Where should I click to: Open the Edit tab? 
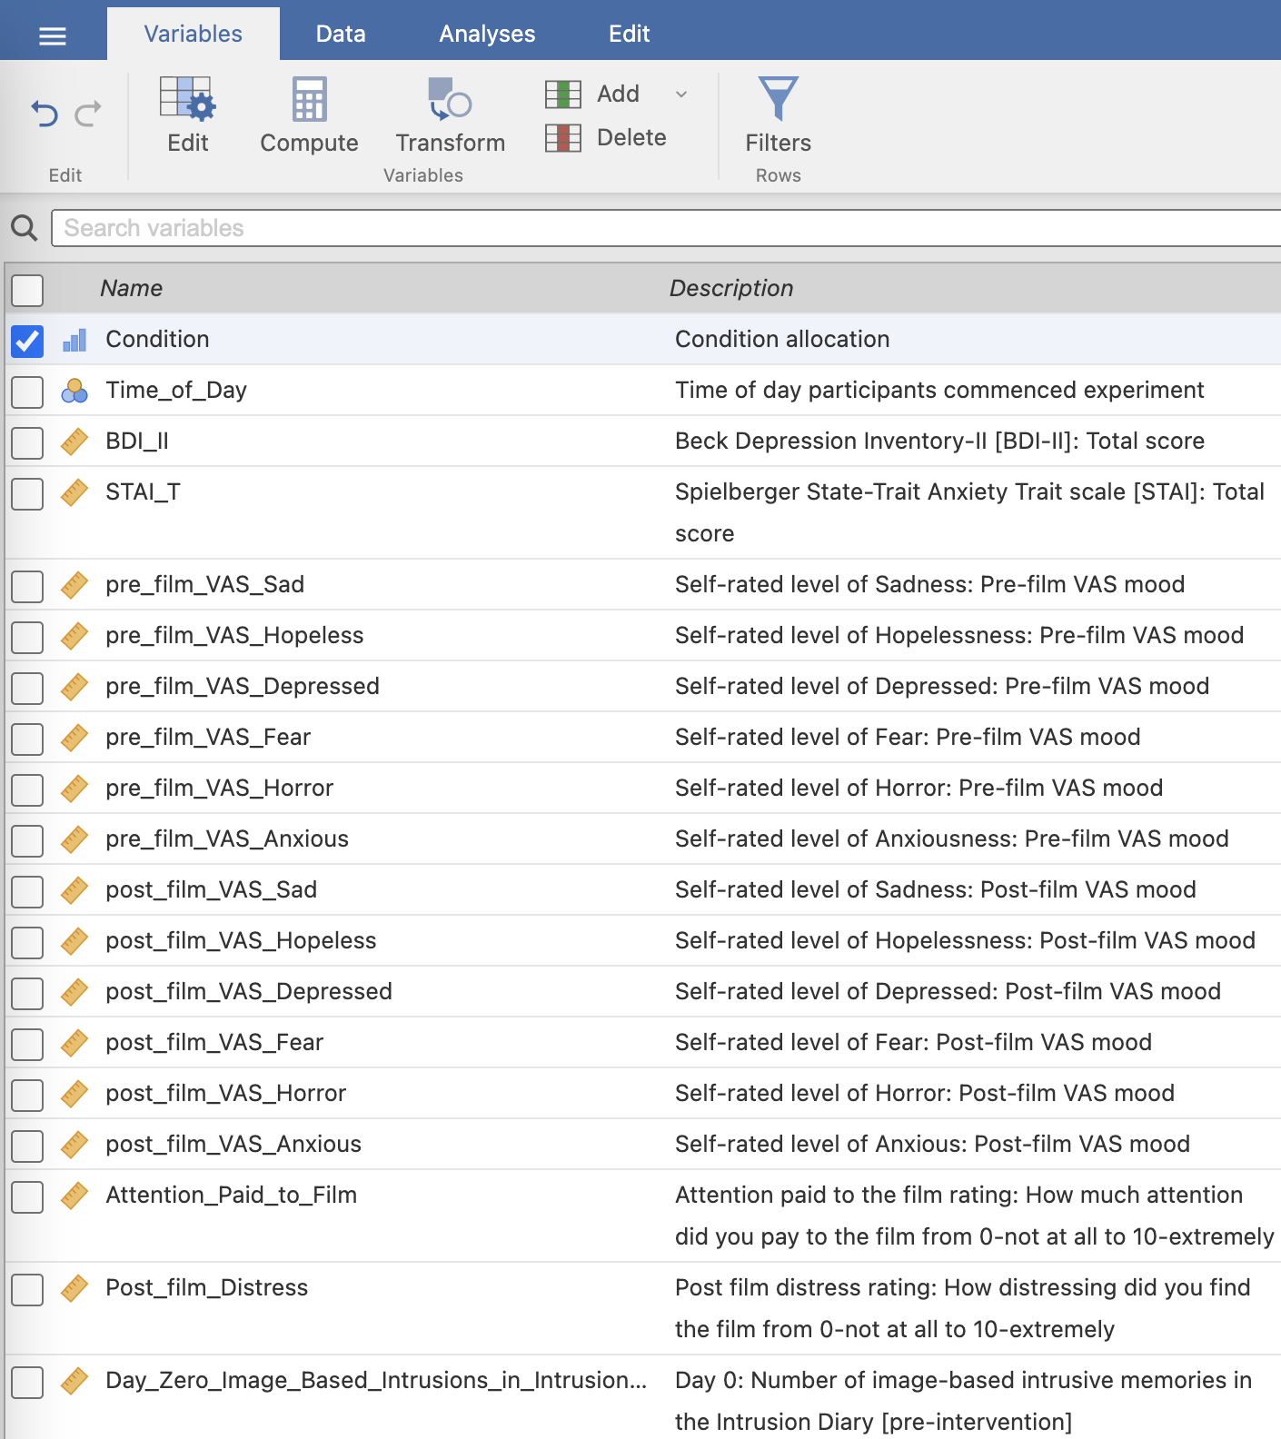click(629, 34)
